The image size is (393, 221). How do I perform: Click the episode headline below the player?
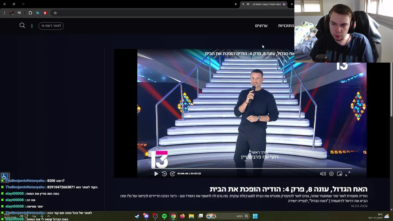[x=288, y=189]
